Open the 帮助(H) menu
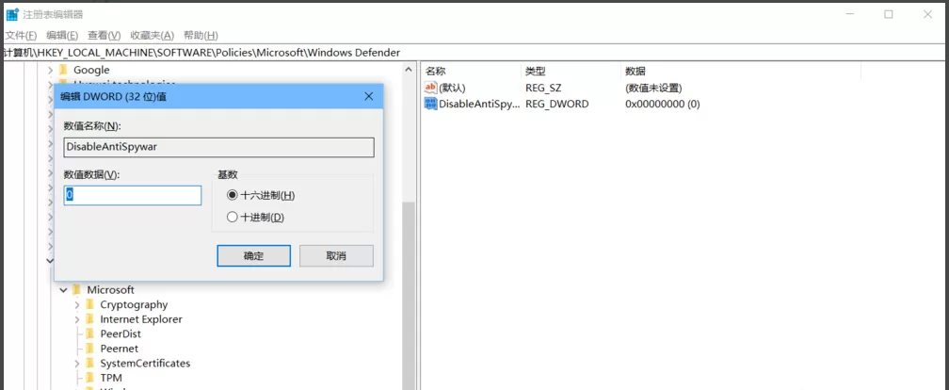 [201, 36]
